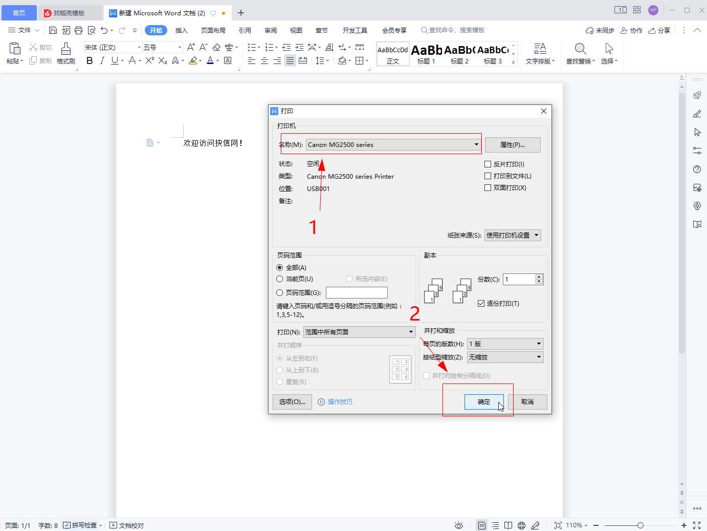Increase font size with the A+ icon
This screenshot has width=707, height=531.
click(191, 47)
